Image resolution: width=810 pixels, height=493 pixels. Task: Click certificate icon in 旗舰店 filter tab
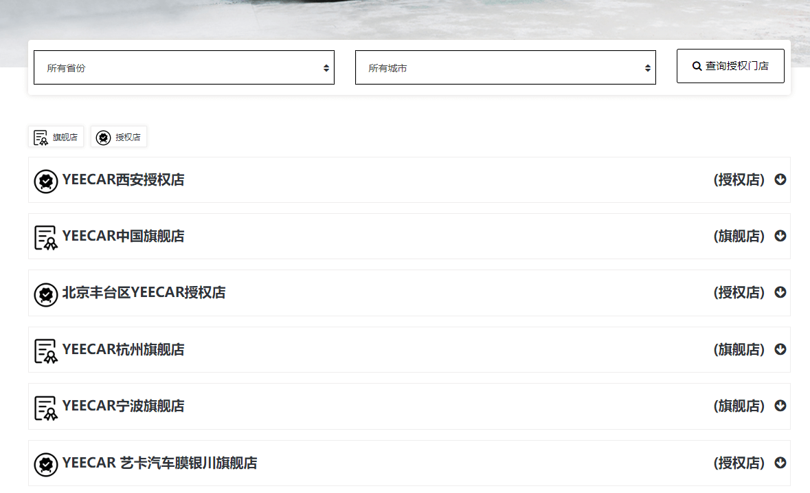tap(41, 138)
